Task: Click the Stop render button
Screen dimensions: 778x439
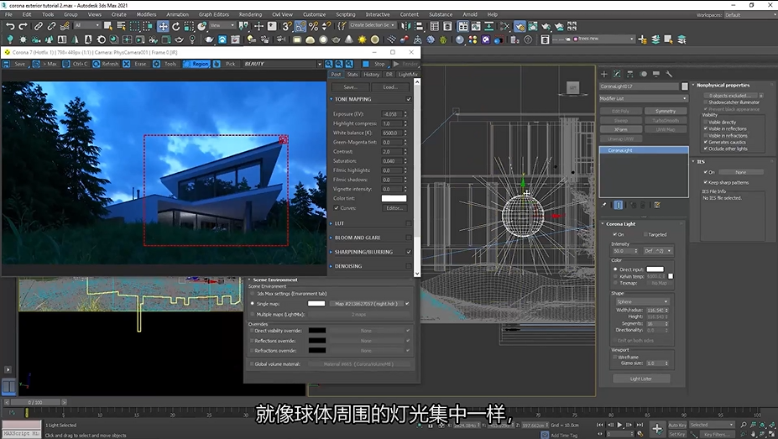Action: tap(375, 64)
